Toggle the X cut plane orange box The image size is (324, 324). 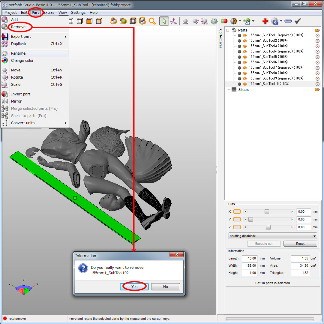tap(237, 211)
